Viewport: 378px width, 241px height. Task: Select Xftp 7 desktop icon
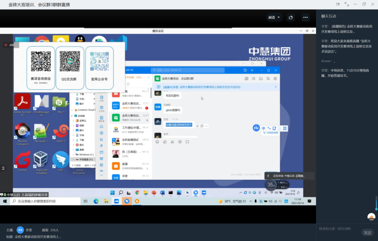(61, 104)
